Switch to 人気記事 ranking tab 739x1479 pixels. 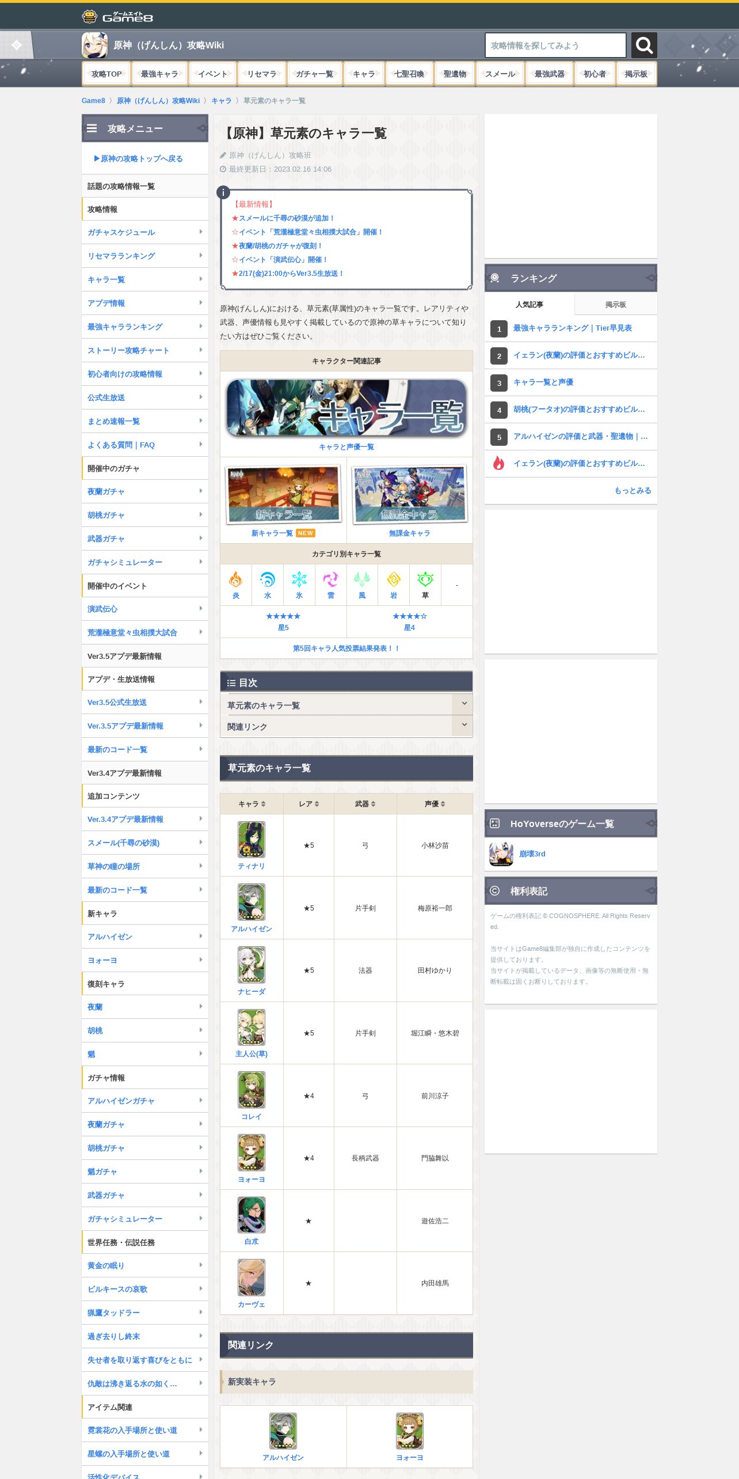click(x=529, y=304)
